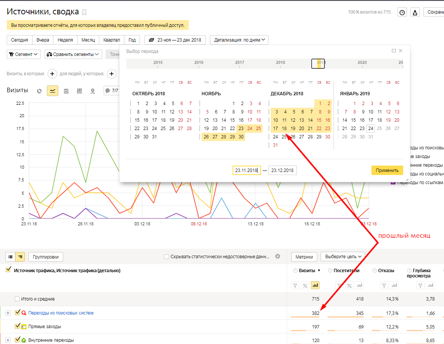Open date range 23 ноя — 23 дек 2018
This screenshot has width=444, height=344.
175,40
